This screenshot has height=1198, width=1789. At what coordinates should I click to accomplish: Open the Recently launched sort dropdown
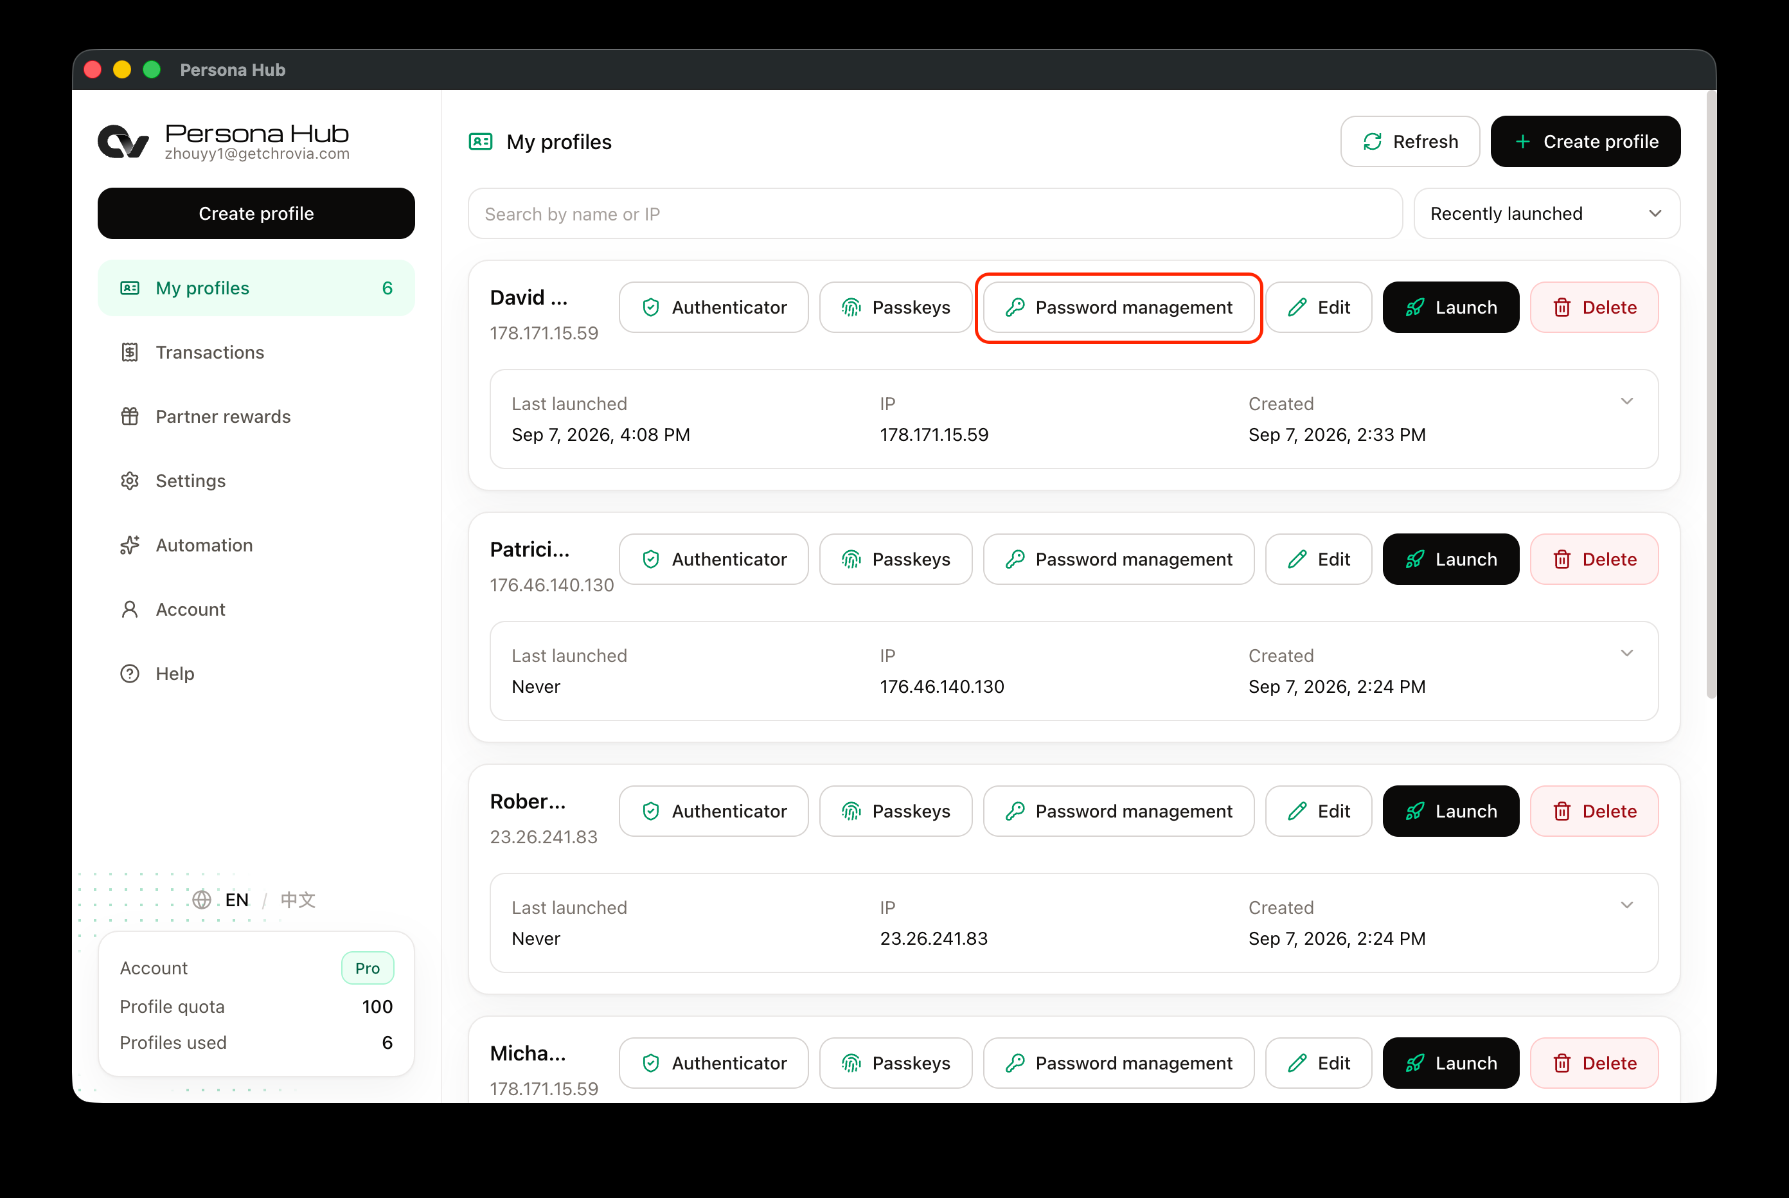tap(1547, 214)
